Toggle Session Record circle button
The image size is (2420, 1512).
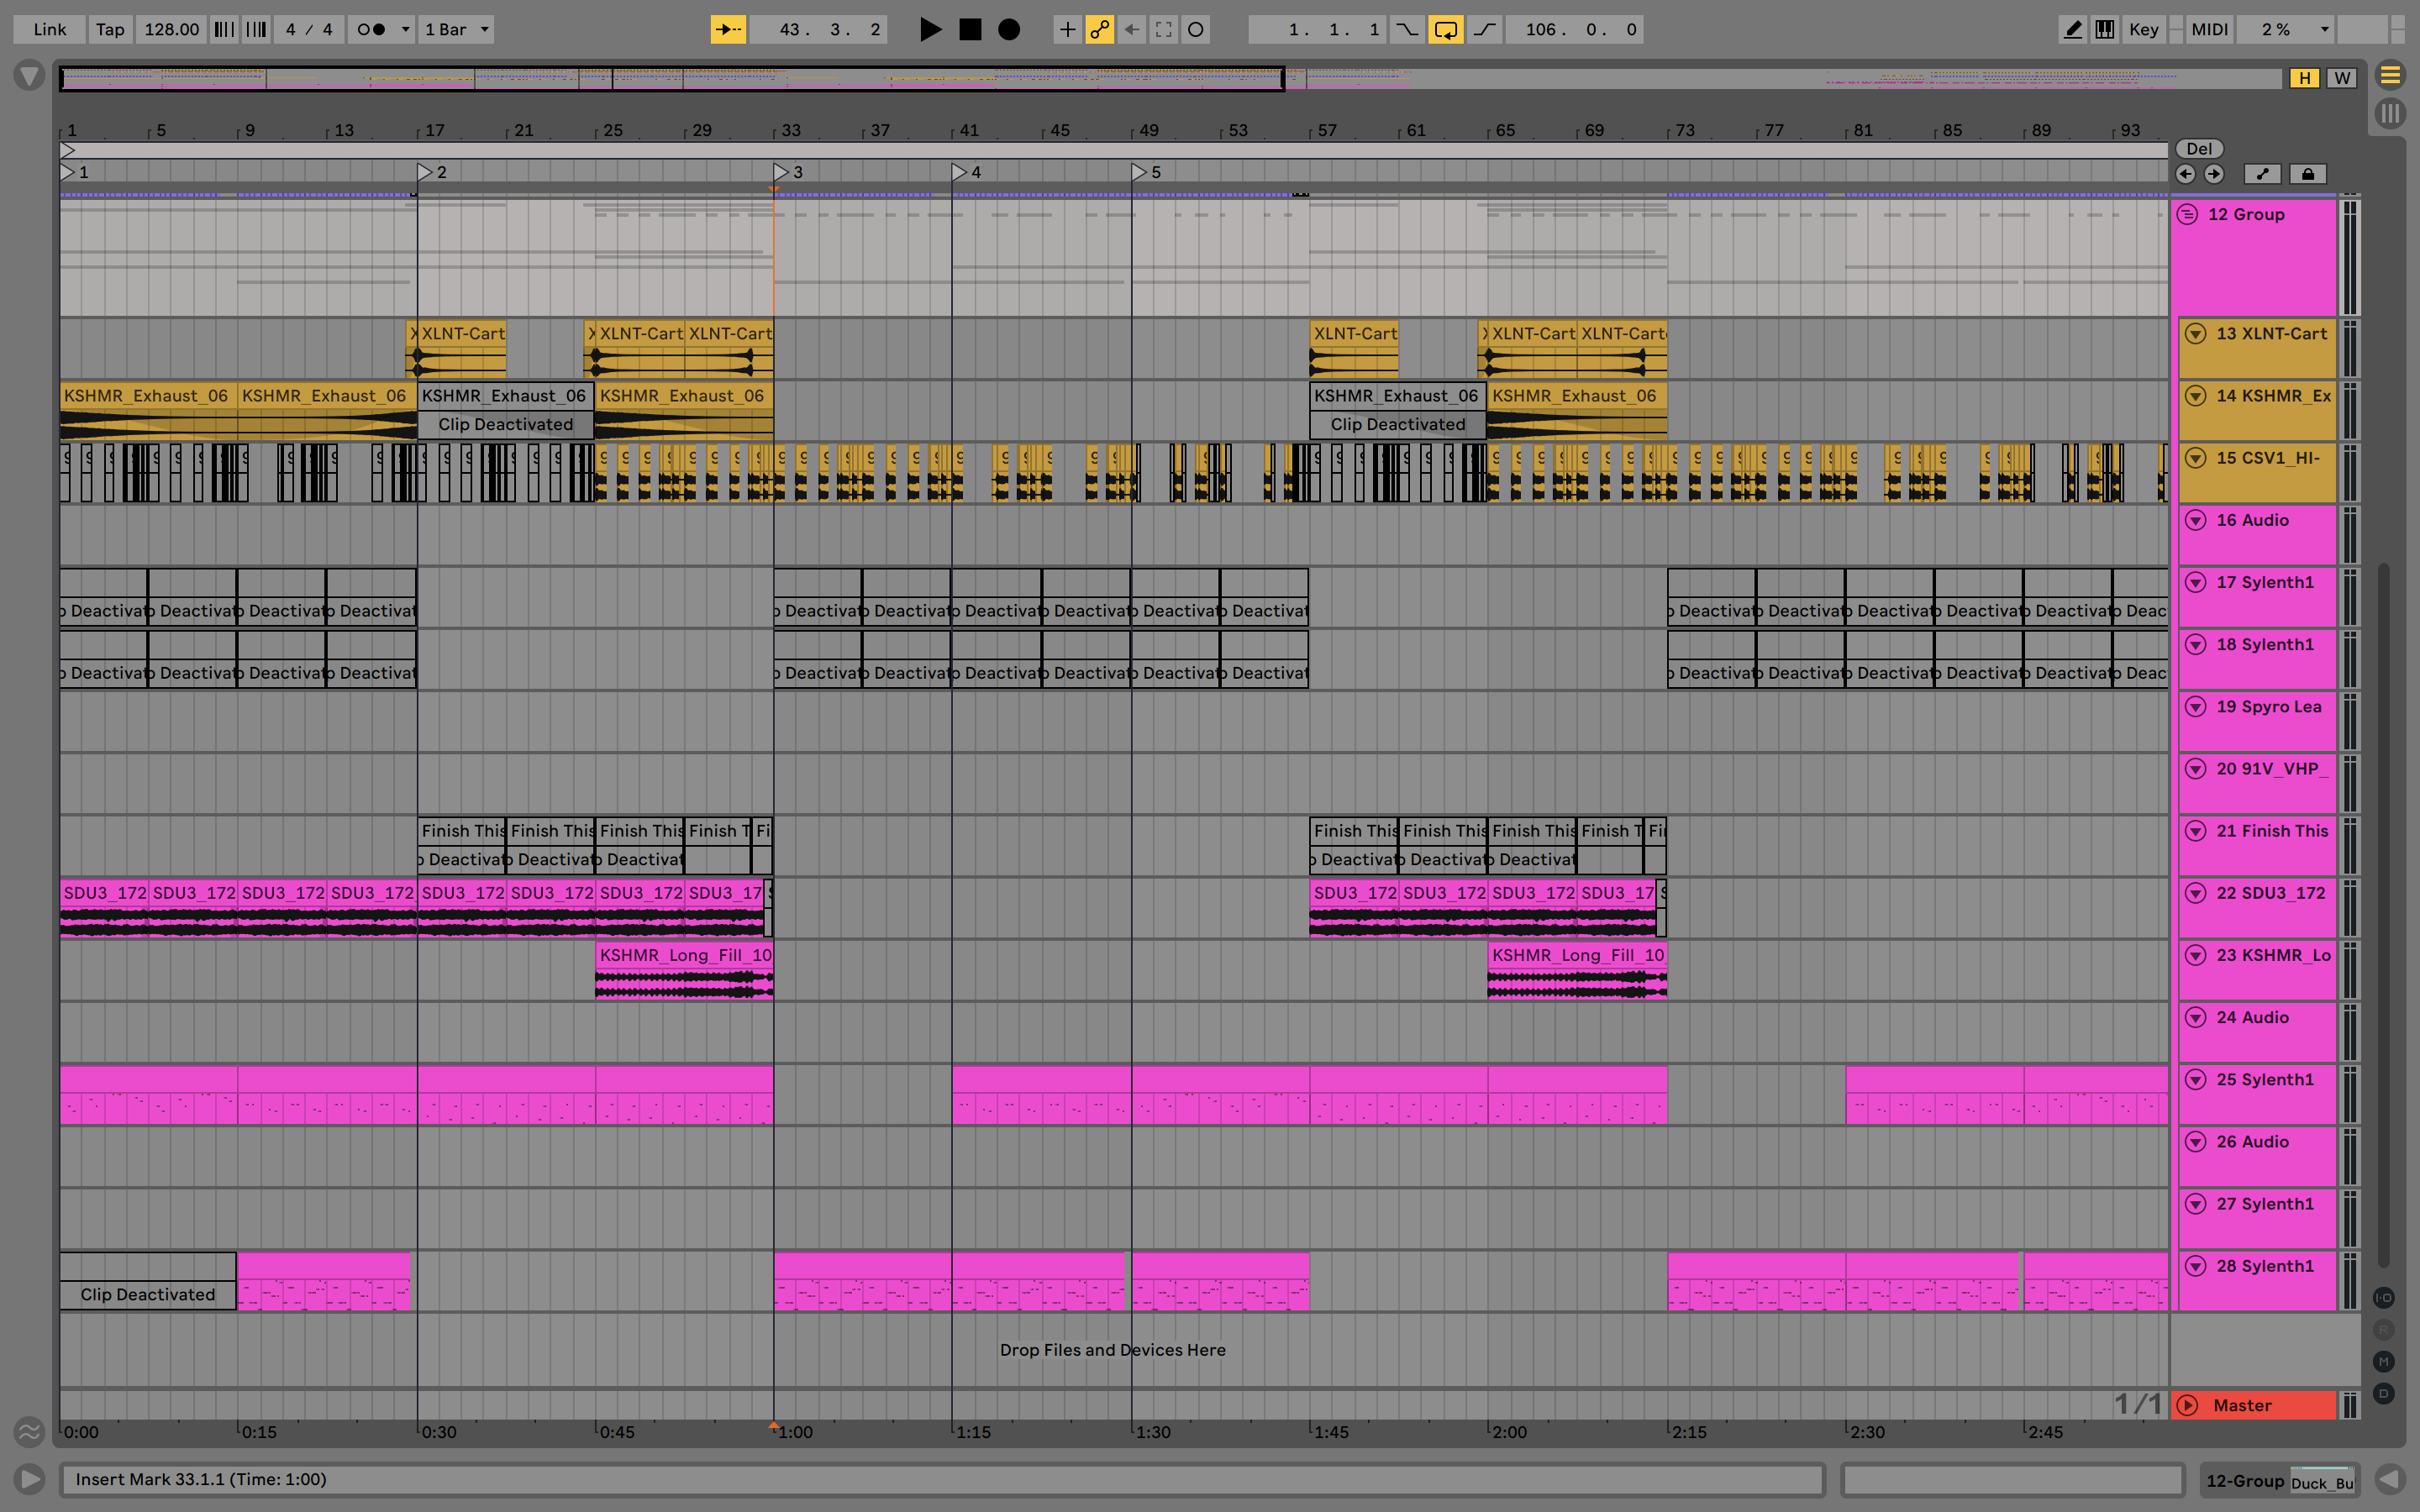pyautogui.click(x=1195, y=29)
